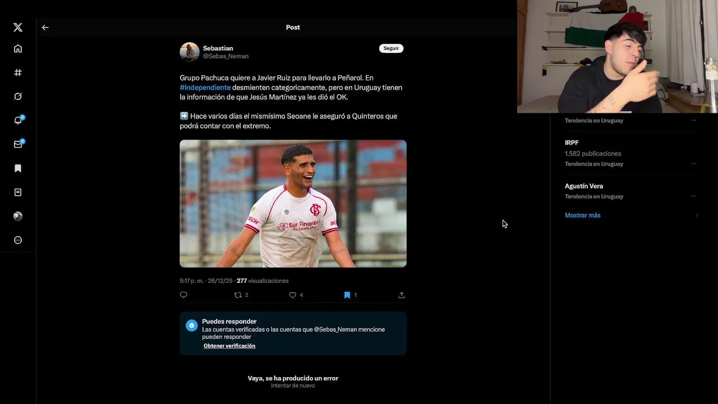Open the 9:17 p. m. 26/12/25 timestamp
This screenshot has width=718, height=404.
[x=206, y=281]
